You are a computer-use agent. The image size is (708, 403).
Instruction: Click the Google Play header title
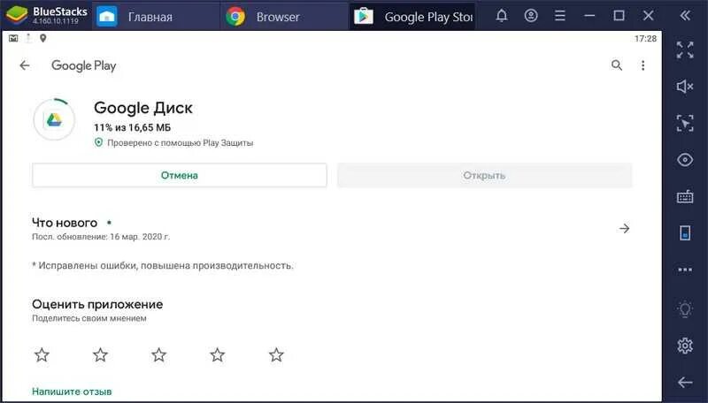pos(83,65)
